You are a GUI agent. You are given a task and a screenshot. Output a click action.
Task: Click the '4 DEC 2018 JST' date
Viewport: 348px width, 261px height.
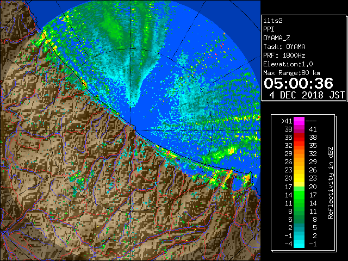point(307,95)
